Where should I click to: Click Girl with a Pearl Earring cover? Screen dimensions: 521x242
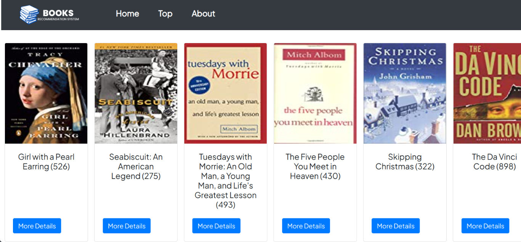pos(46,93)
